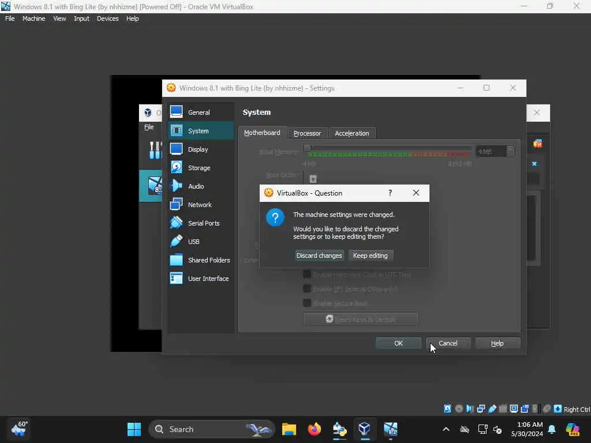Open the Network settings category
The image size is (591, 443).
click(200, 205)
